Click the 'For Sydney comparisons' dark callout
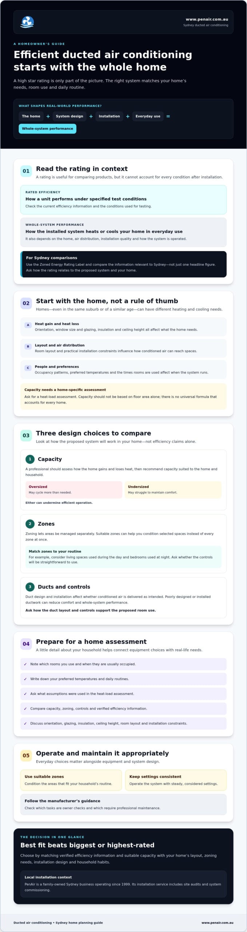Viewport: 247px width, 932px height. tap(123, 264)
